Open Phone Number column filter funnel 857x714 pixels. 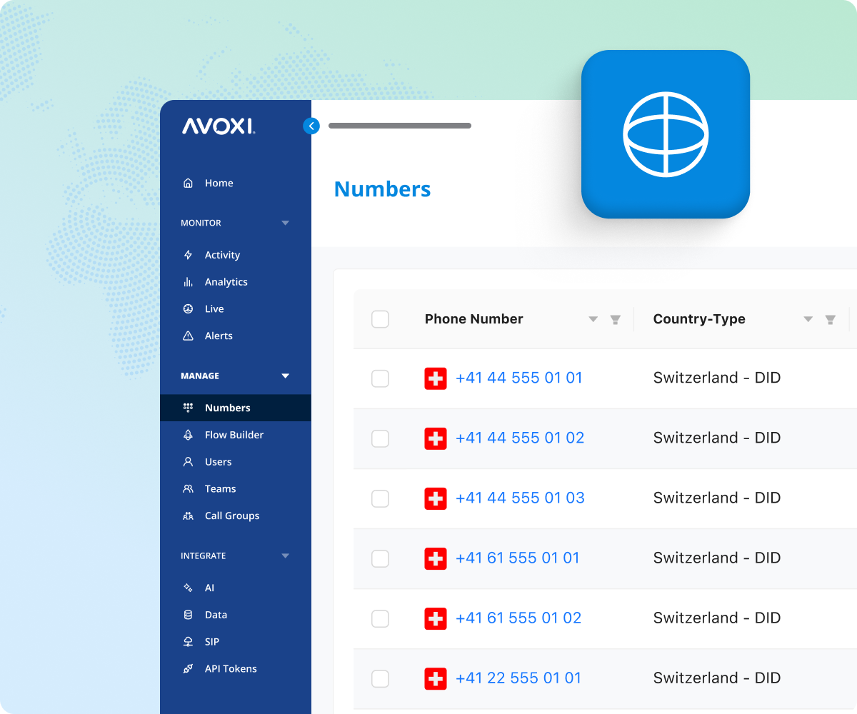[615, 320]
